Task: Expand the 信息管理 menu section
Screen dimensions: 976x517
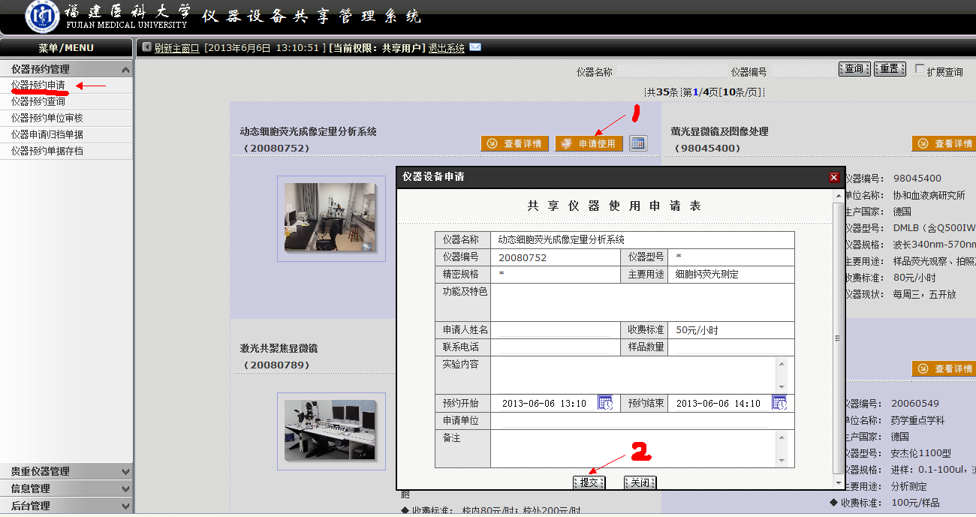Action: 125,489
